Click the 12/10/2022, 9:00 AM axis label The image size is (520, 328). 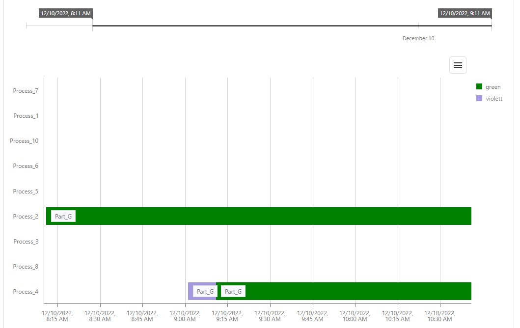tap(184, 316)
